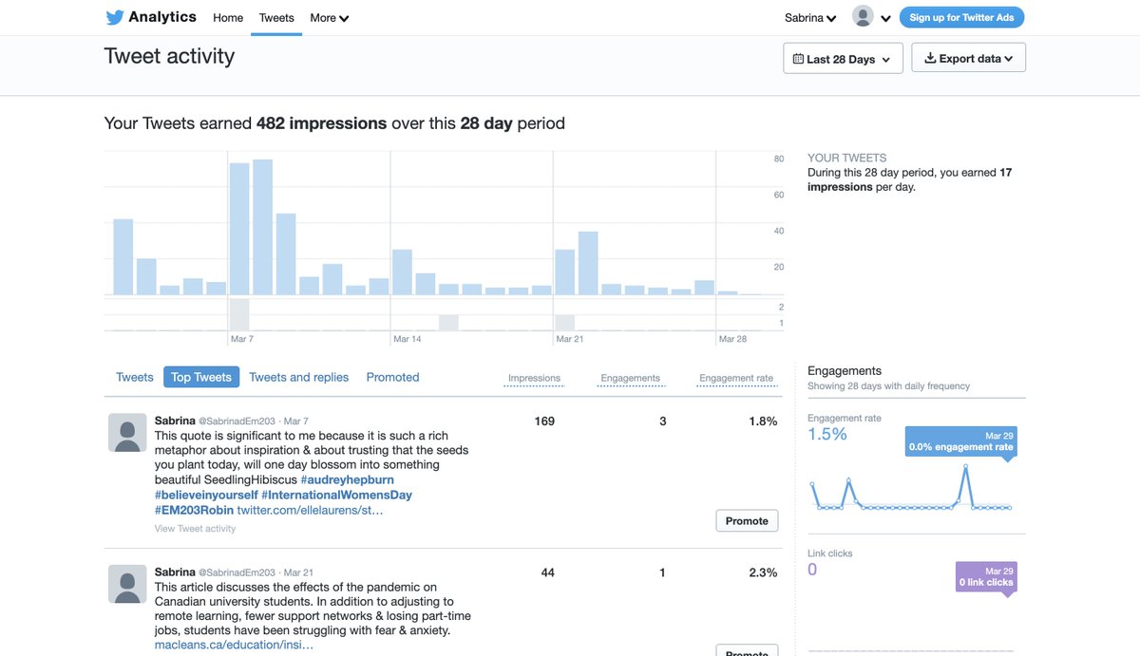Image resolution: width=1140 pixels, height=656 pixels.
Task: Click the Engagements panel heading
Action: (845, 370)
